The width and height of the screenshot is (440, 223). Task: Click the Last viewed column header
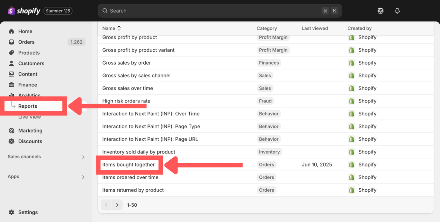[x=315, y=28]
